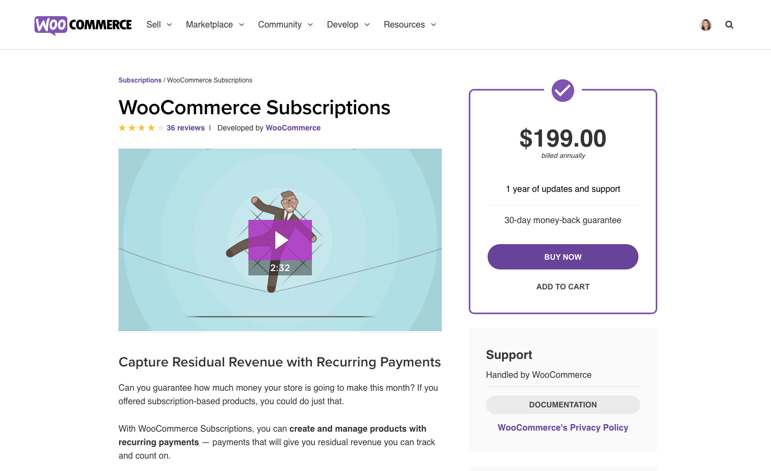Open the Marketplace menu
771x471 pixels.
click(210, 25)
